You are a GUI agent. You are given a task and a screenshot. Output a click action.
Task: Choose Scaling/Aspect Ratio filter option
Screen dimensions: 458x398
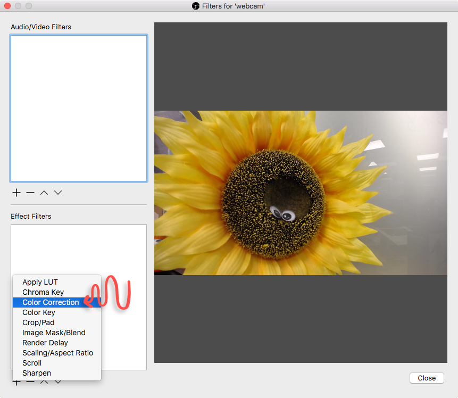57,353
